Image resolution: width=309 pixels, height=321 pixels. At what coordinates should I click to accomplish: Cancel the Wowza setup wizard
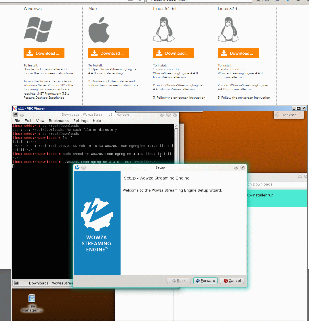(x=232, y=281)
